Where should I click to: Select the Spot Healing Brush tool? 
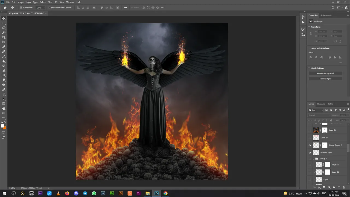click(4, 51)
